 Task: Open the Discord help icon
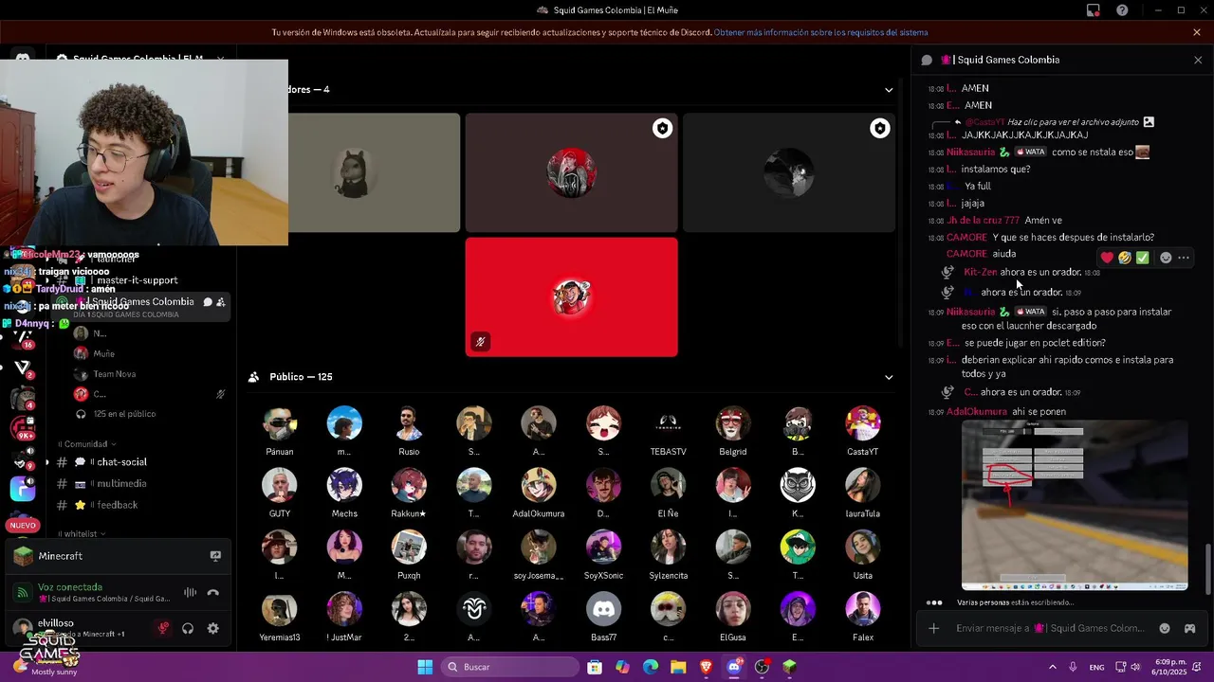1122,10
